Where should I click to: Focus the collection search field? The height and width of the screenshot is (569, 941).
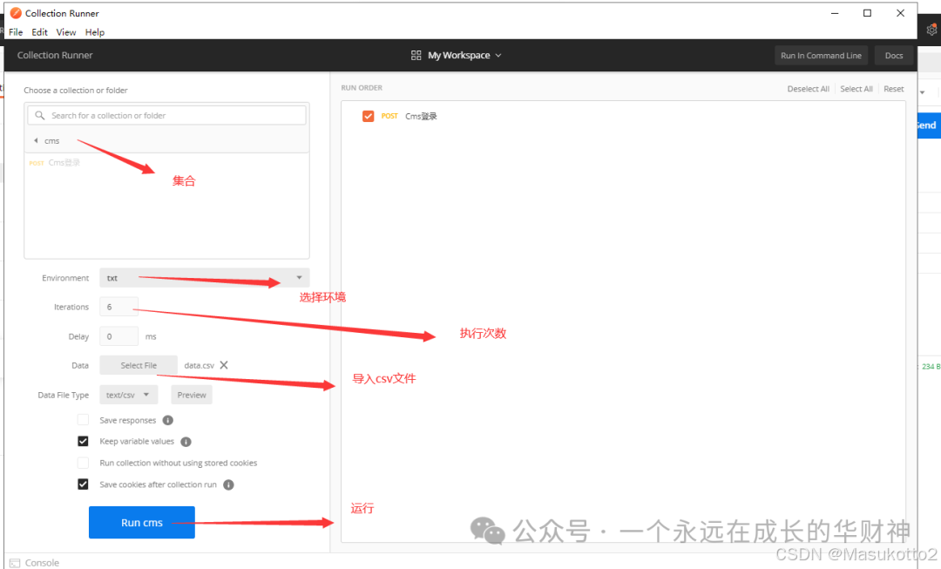[x=166, y=115]
